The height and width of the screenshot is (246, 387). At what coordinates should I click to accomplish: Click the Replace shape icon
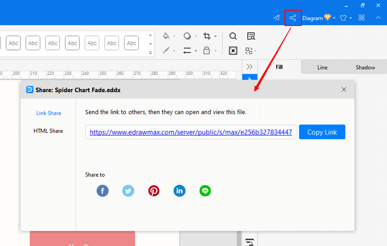249,51
